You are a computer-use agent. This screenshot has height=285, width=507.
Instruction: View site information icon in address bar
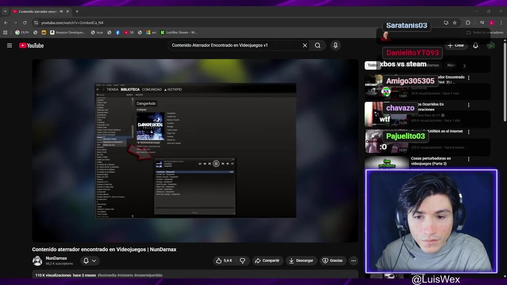coord(36,23)
